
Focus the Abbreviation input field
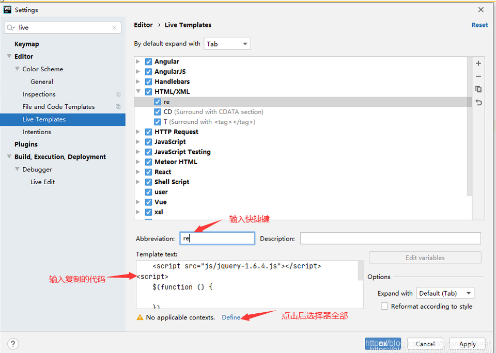tap(218, 238)
